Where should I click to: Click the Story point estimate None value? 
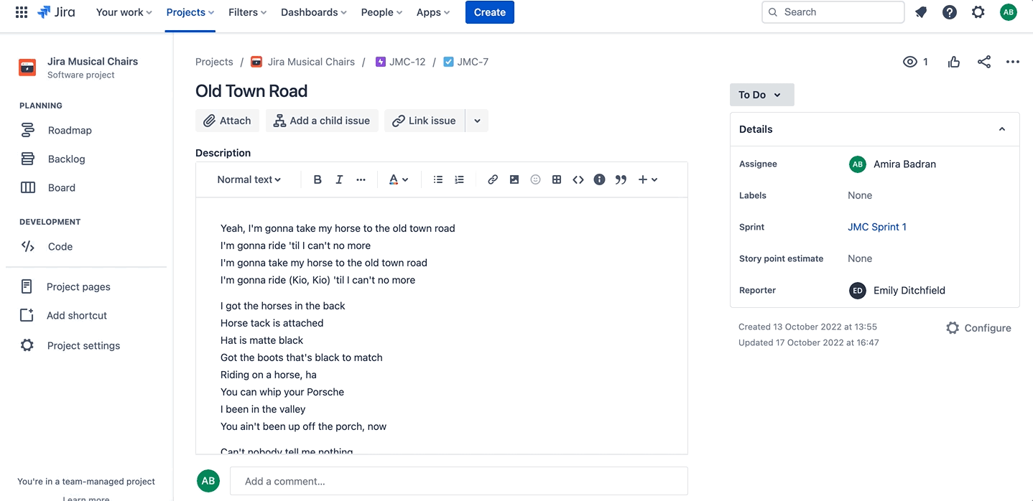click(x=860, y=258)
